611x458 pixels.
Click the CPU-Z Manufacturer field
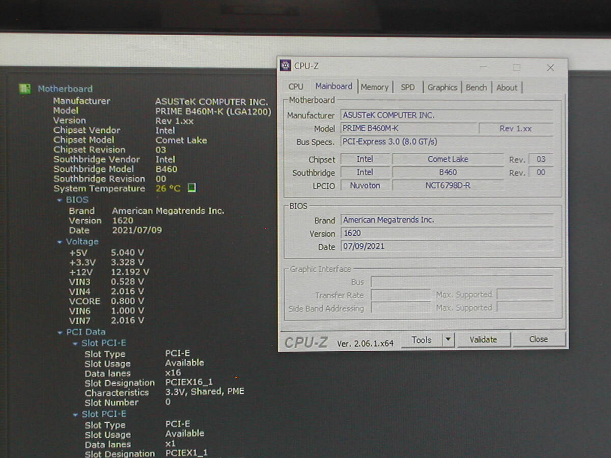pos(447,116)
